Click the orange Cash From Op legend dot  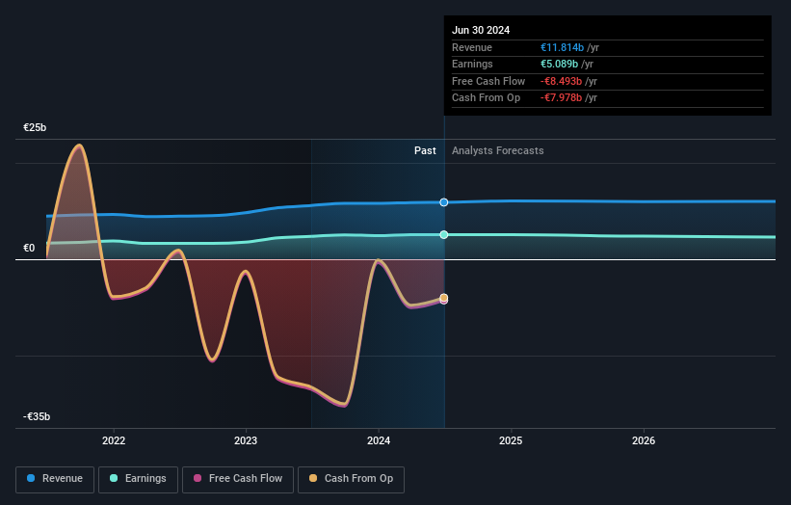(x=313, y=478)
